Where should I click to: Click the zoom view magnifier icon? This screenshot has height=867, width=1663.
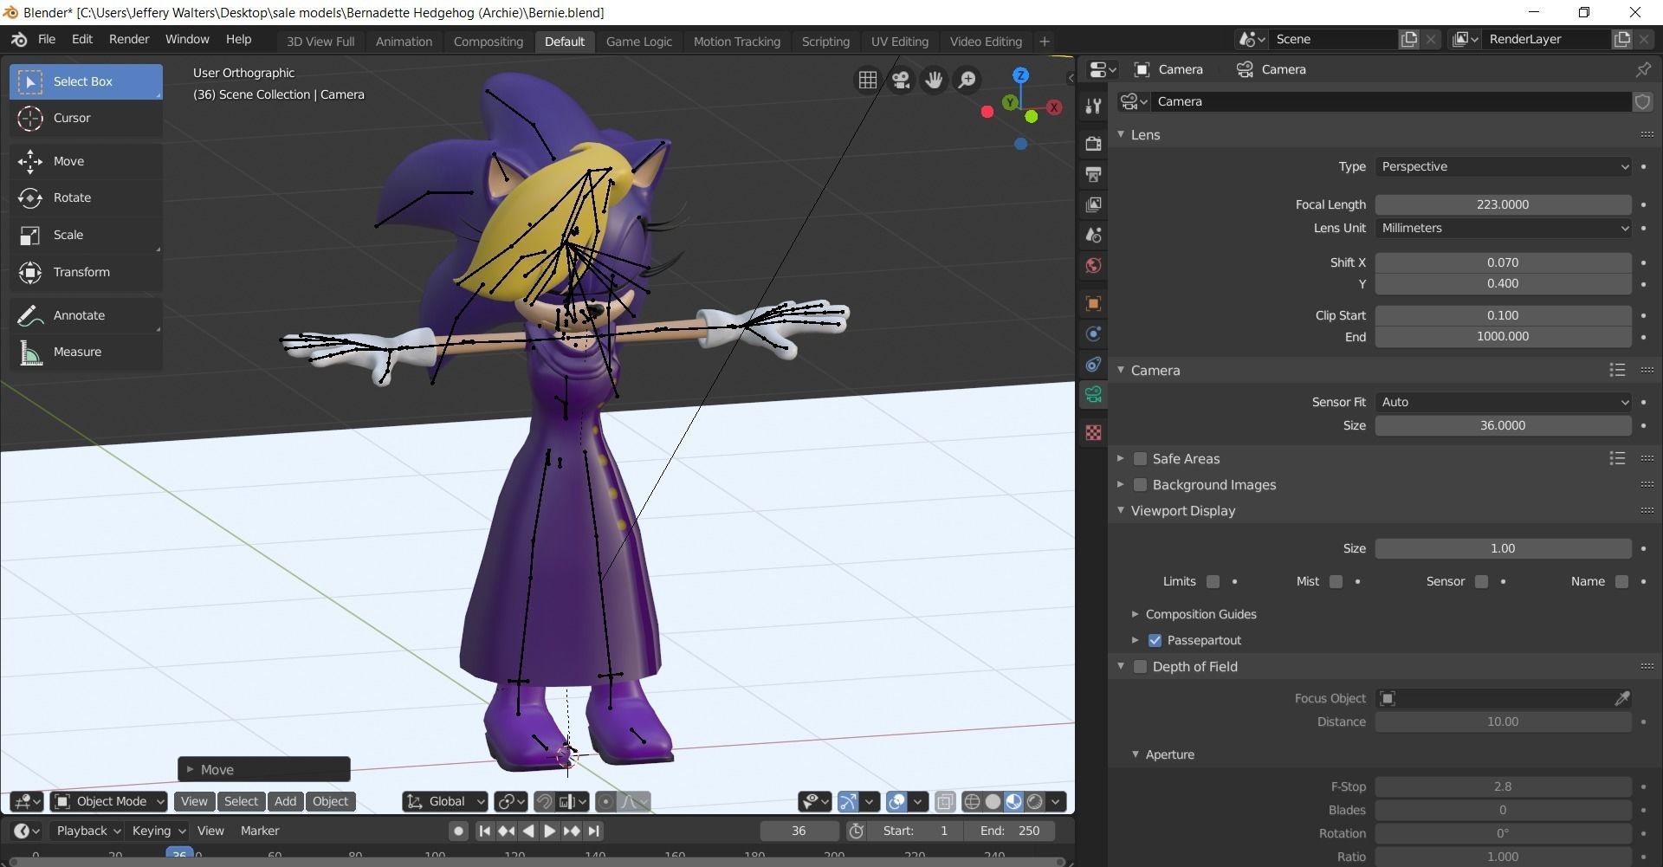[x=967, y=80]
